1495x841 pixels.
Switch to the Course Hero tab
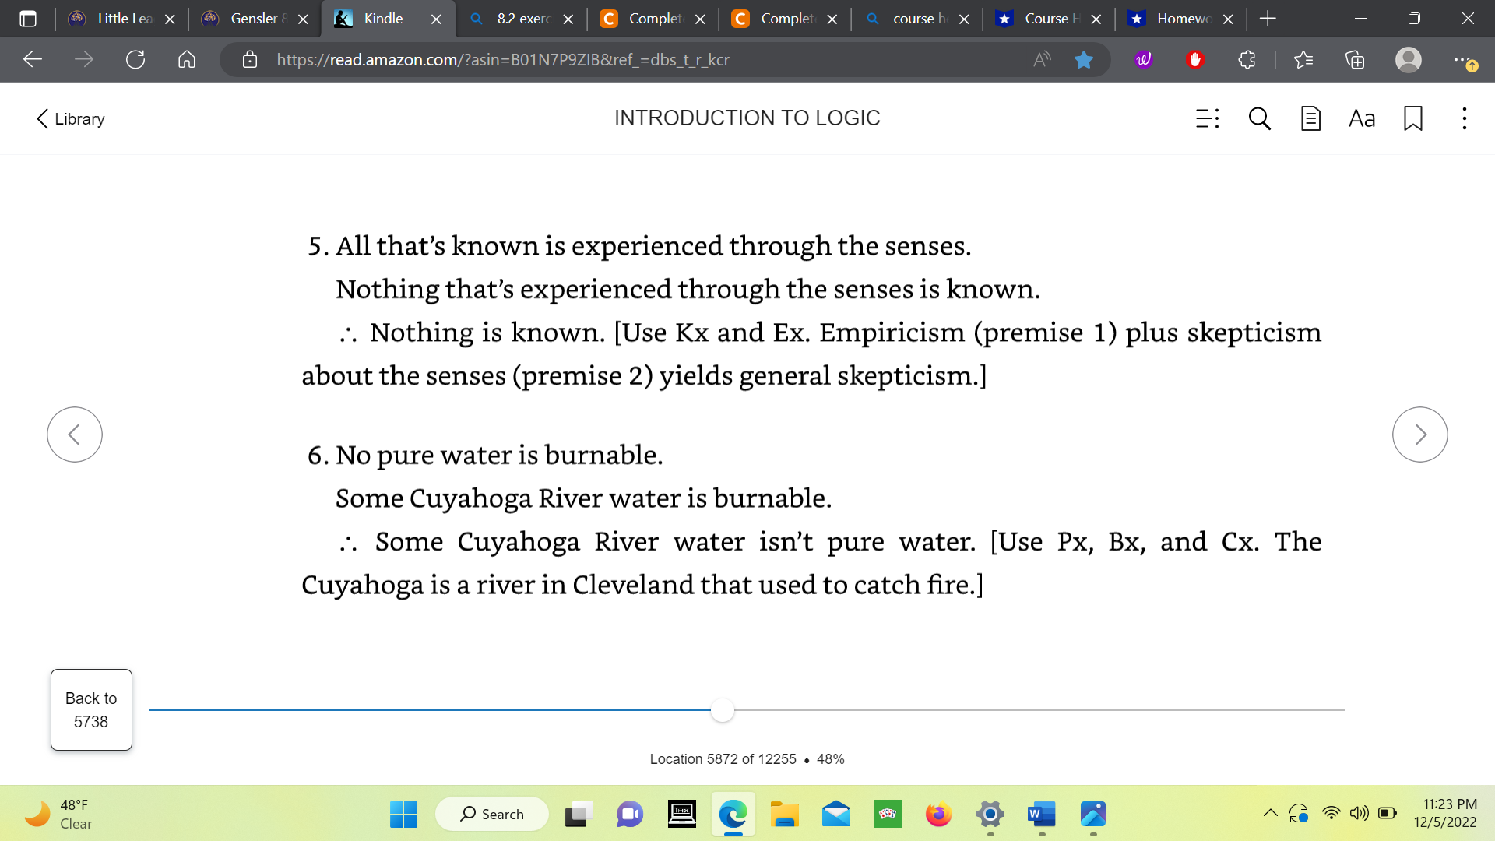point(1047,19)
